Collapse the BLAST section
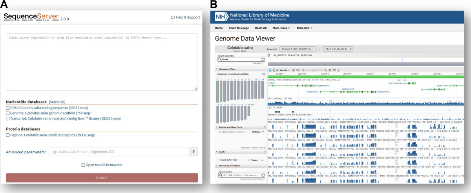 click(x=216, y=152)
